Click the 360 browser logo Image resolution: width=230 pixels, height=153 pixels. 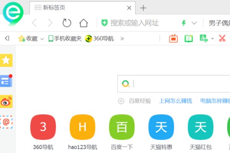13,14
